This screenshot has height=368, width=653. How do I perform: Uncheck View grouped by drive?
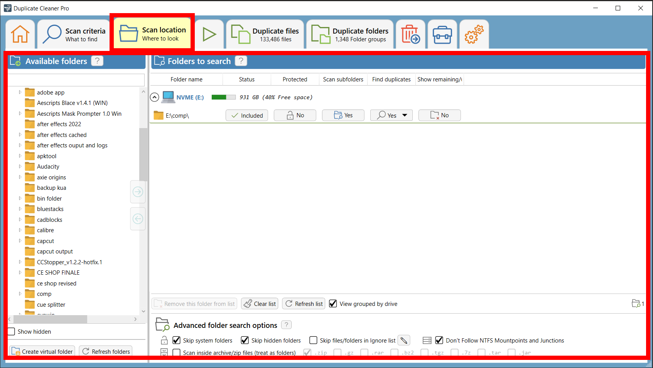click(x=332, y=304)
